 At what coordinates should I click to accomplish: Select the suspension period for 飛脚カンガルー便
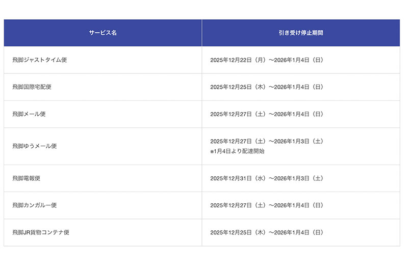coord(267,205)
